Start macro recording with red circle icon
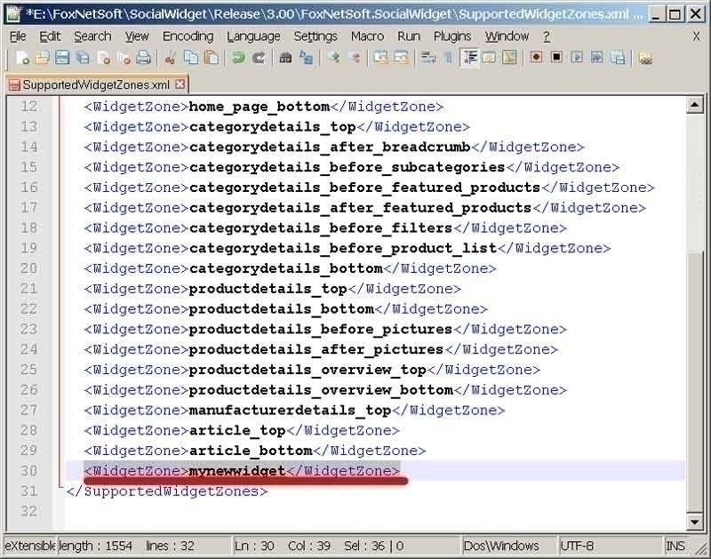The width and height of the screenshot is (711, 559). point(537,58)
